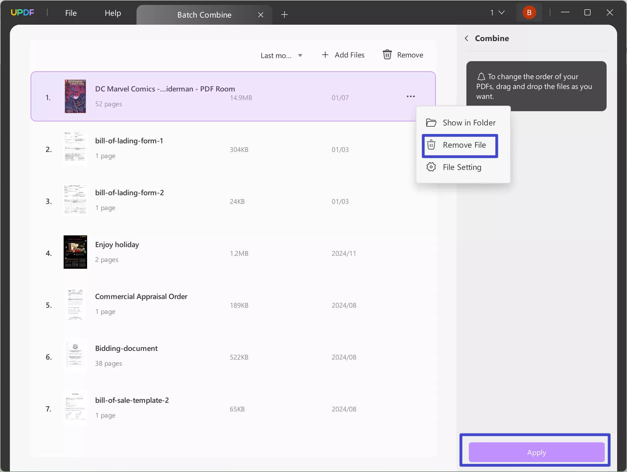Click the folder icon for Show in Folder

pyautogui.click(x=431, y=123)
